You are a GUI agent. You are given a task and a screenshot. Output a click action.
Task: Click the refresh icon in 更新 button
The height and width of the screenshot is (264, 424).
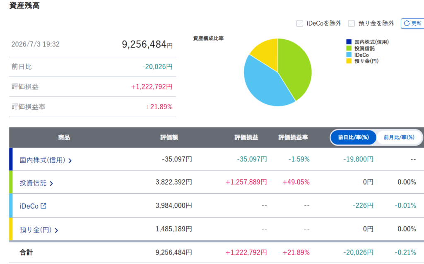[407, 24]
